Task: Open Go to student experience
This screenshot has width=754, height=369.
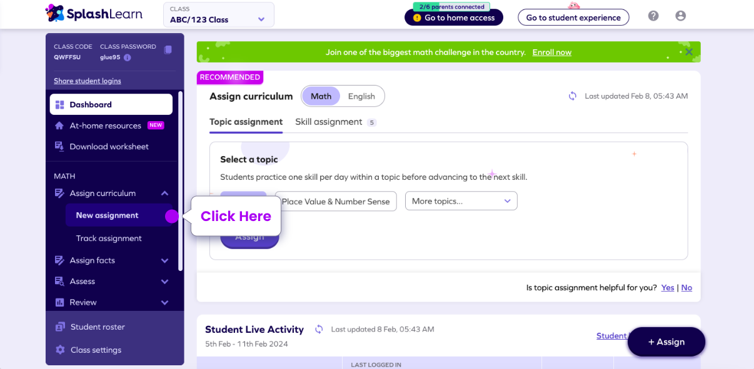Action: click(x=573, y=17)
